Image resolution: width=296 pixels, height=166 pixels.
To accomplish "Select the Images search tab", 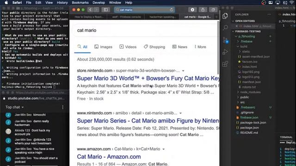I will point(103,47).
